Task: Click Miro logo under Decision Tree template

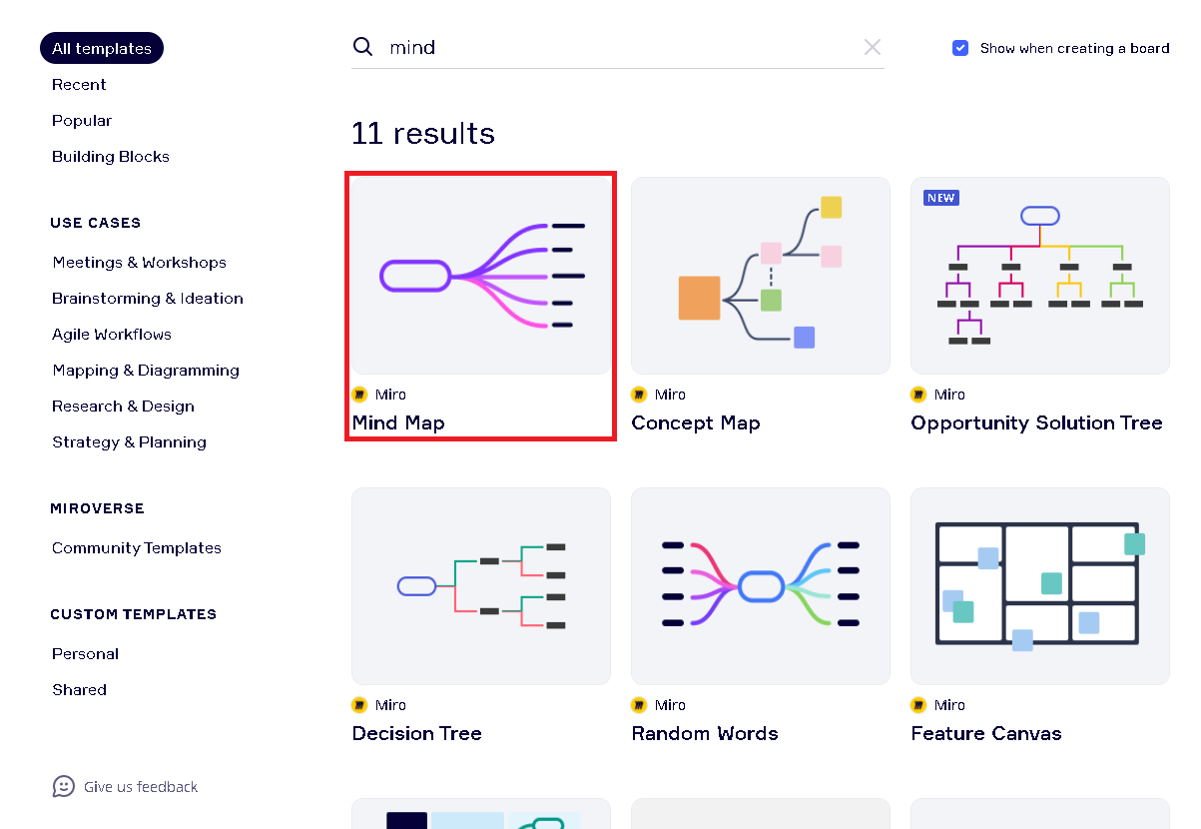Action: (x=360, y=705)
